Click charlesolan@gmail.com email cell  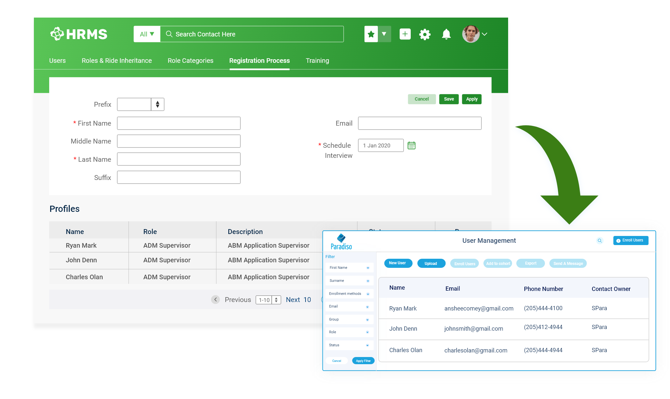tap(476, 350)
